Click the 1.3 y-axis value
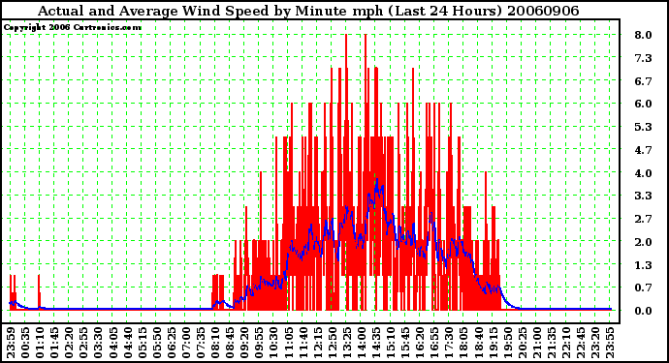The width and height of the screenshot is (669, 363). point(643,265)
